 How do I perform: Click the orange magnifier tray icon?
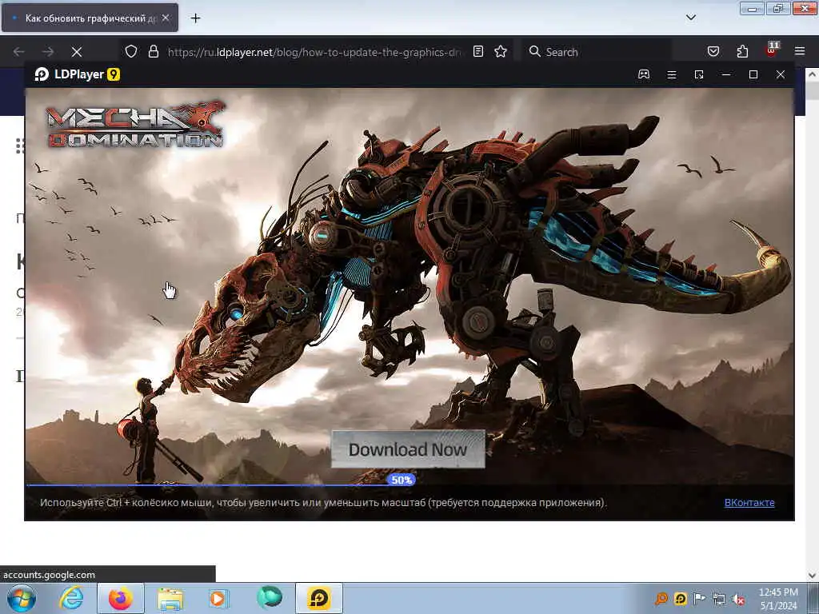click(661, 598)
